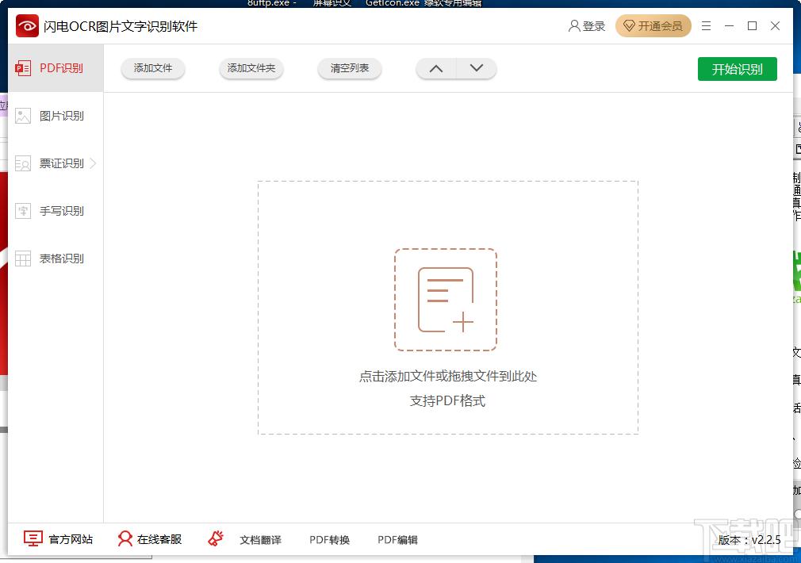The height and width of the screenshot is (563, 801).
Task: Open 在线客服 support link
Action: point(159,539)
